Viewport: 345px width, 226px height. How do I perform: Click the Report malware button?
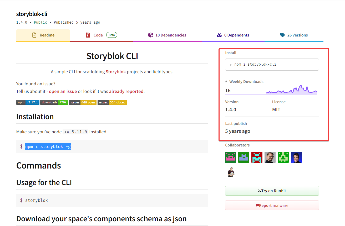[x=272, y=205]
